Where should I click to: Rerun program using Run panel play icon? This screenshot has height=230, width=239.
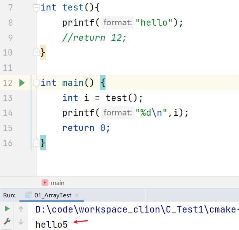[x=7, y=209]
